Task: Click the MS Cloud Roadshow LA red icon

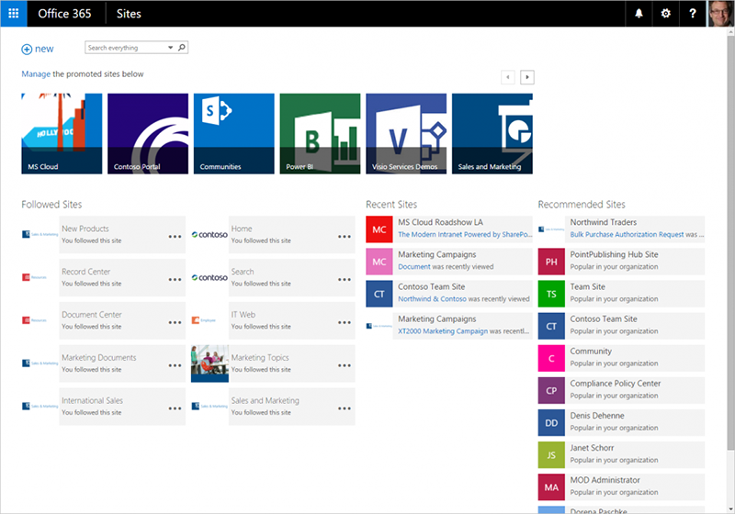Action: click(379, 229)
